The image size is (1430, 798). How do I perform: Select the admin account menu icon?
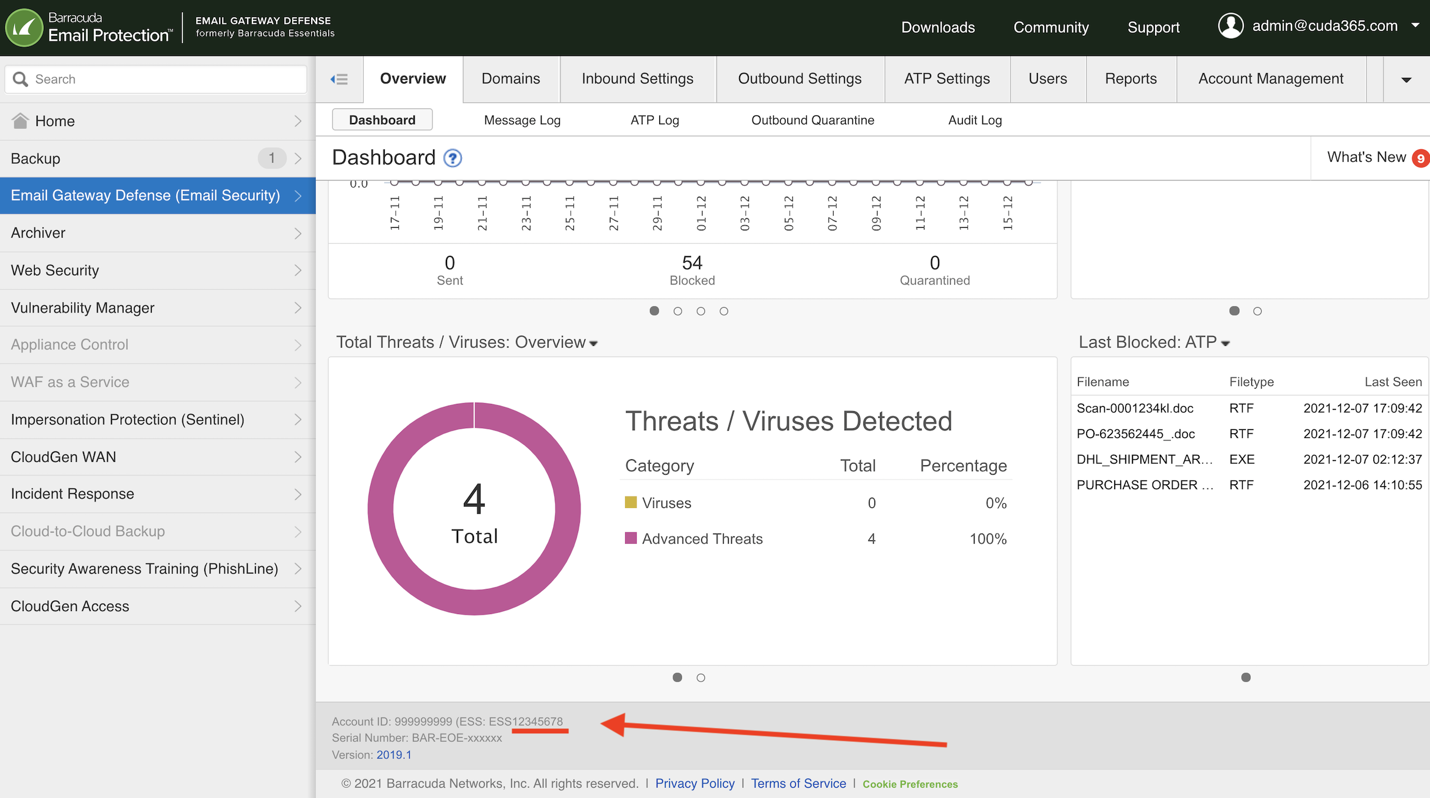[1229, 27]
